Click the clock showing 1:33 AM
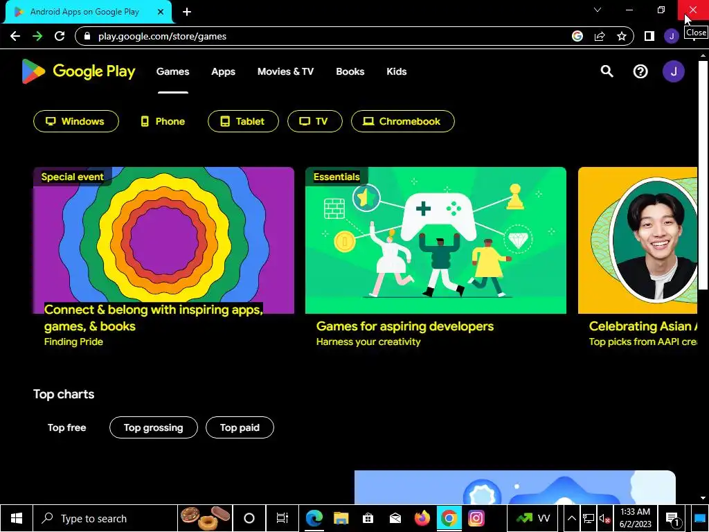The width and height of the screenshot is (709, 532). [636, 518]
